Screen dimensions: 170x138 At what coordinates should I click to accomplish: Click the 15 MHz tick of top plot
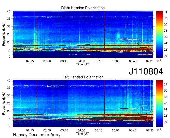pyautogui.click(x=9, y=50)
